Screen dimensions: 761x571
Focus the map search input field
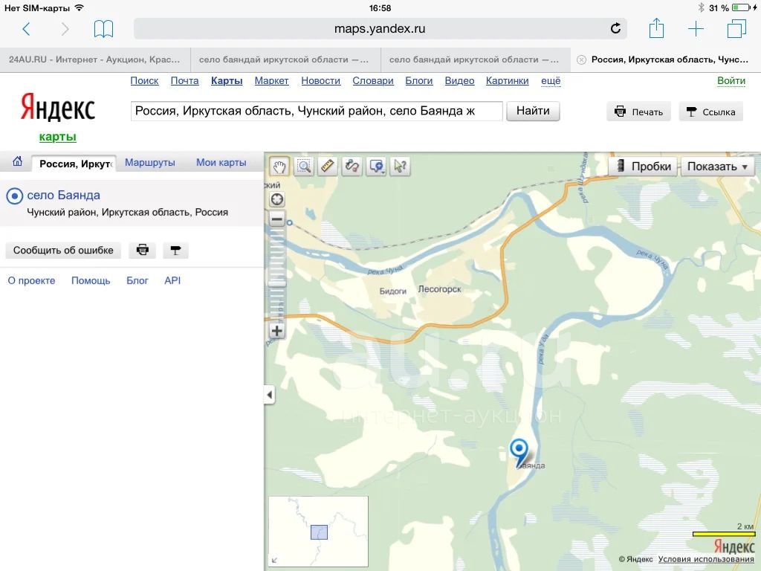coord(317,112)
